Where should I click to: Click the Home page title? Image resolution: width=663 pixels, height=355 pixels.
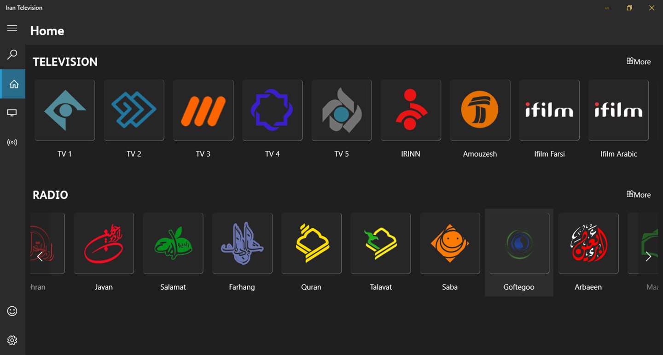point(47,31)
